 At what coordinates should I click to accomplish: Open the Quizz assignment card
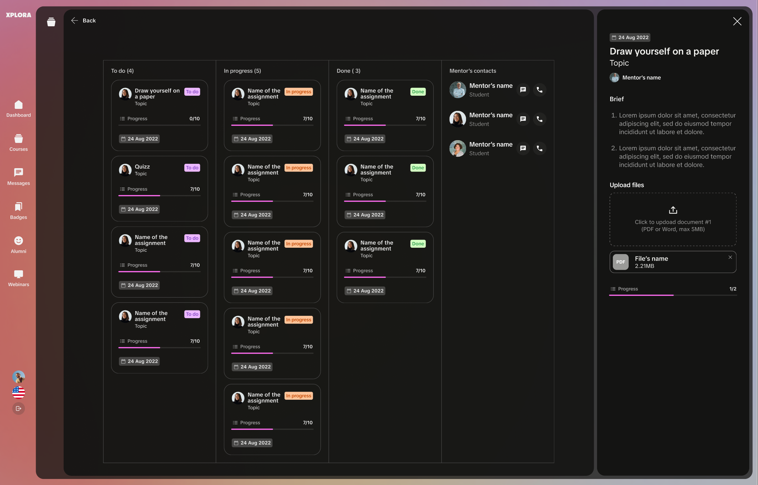click(159, 189)
